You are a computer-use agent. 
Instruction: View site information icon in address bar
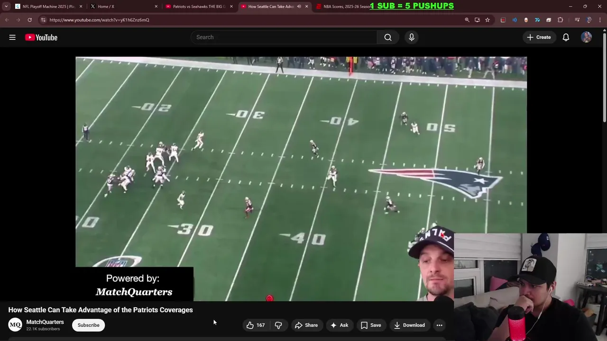tap(43, 20)
